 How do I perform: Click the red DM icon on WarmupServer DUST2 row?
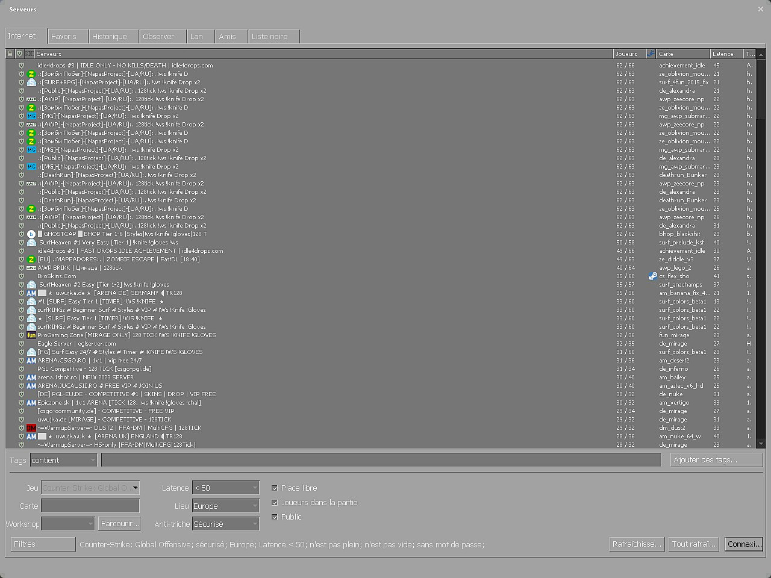[x=31, y=428]
